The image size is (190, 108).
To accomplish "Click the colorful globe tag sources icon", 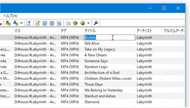I will point(83,23).
